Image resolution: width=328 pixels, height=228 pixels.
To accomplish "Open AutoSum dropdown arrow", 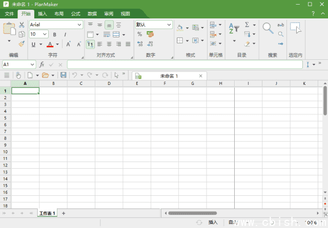I will [254, 25].
